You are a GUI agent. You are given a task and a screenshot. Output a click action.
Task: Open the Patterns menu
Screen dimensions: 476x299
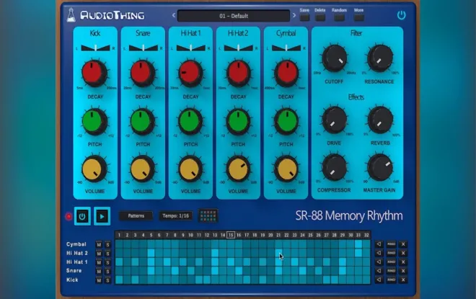[136, 216]
